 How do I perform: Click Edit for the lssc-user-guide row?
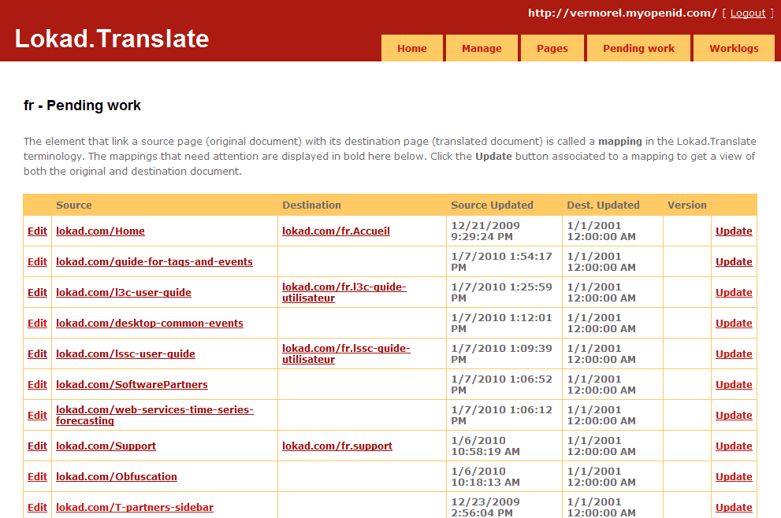(37, 353)
